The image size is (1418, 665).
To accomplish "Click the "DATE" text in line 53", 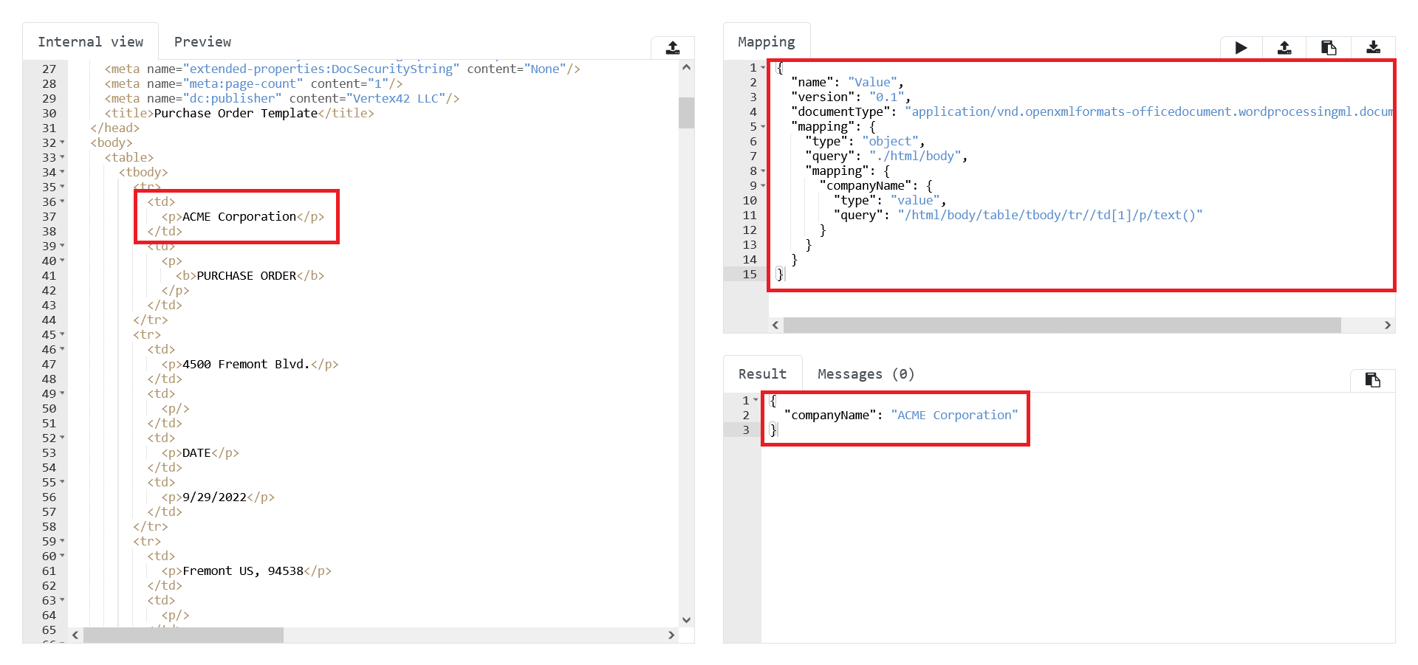I will point(196,452).
